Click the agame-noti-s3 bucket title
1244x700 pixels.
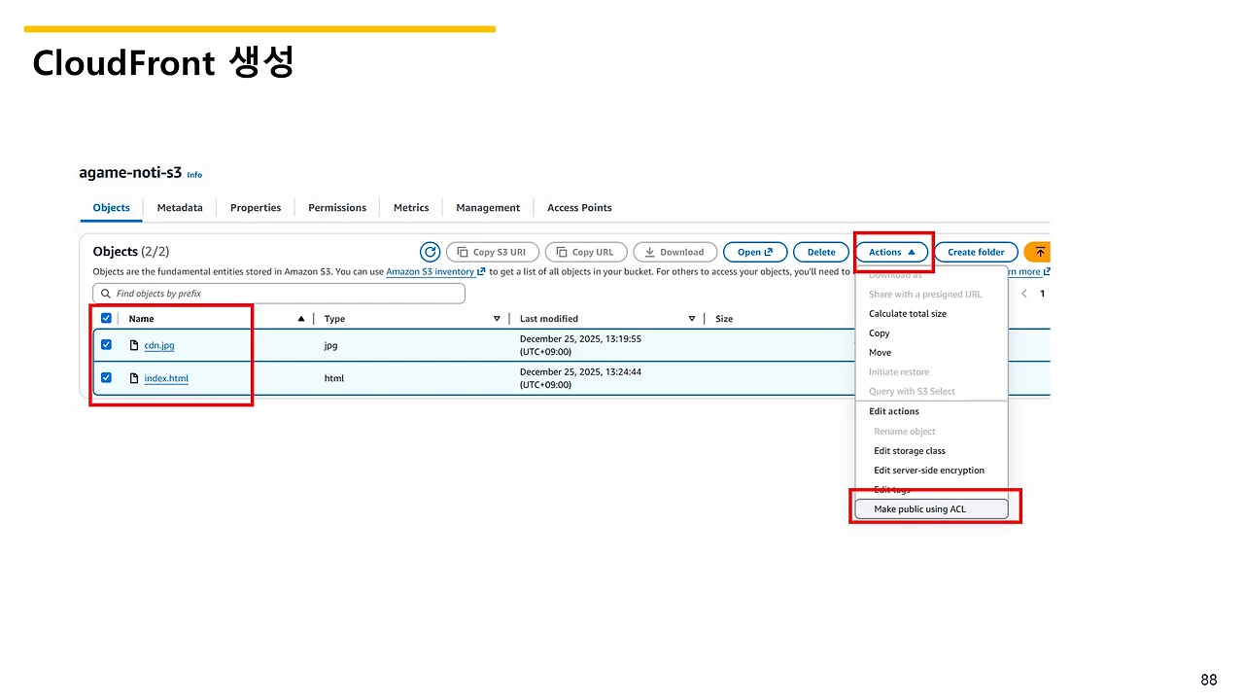coord(130,173)
